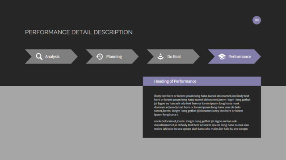The image size is (286, 160).
Task: Click the left notch of Do Real arrow
Action: (x=151, y=56)
